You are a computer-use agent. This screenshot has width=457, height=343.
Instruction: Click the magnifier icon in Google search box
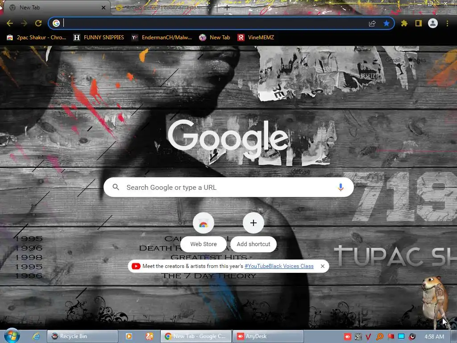click(116, 187)
